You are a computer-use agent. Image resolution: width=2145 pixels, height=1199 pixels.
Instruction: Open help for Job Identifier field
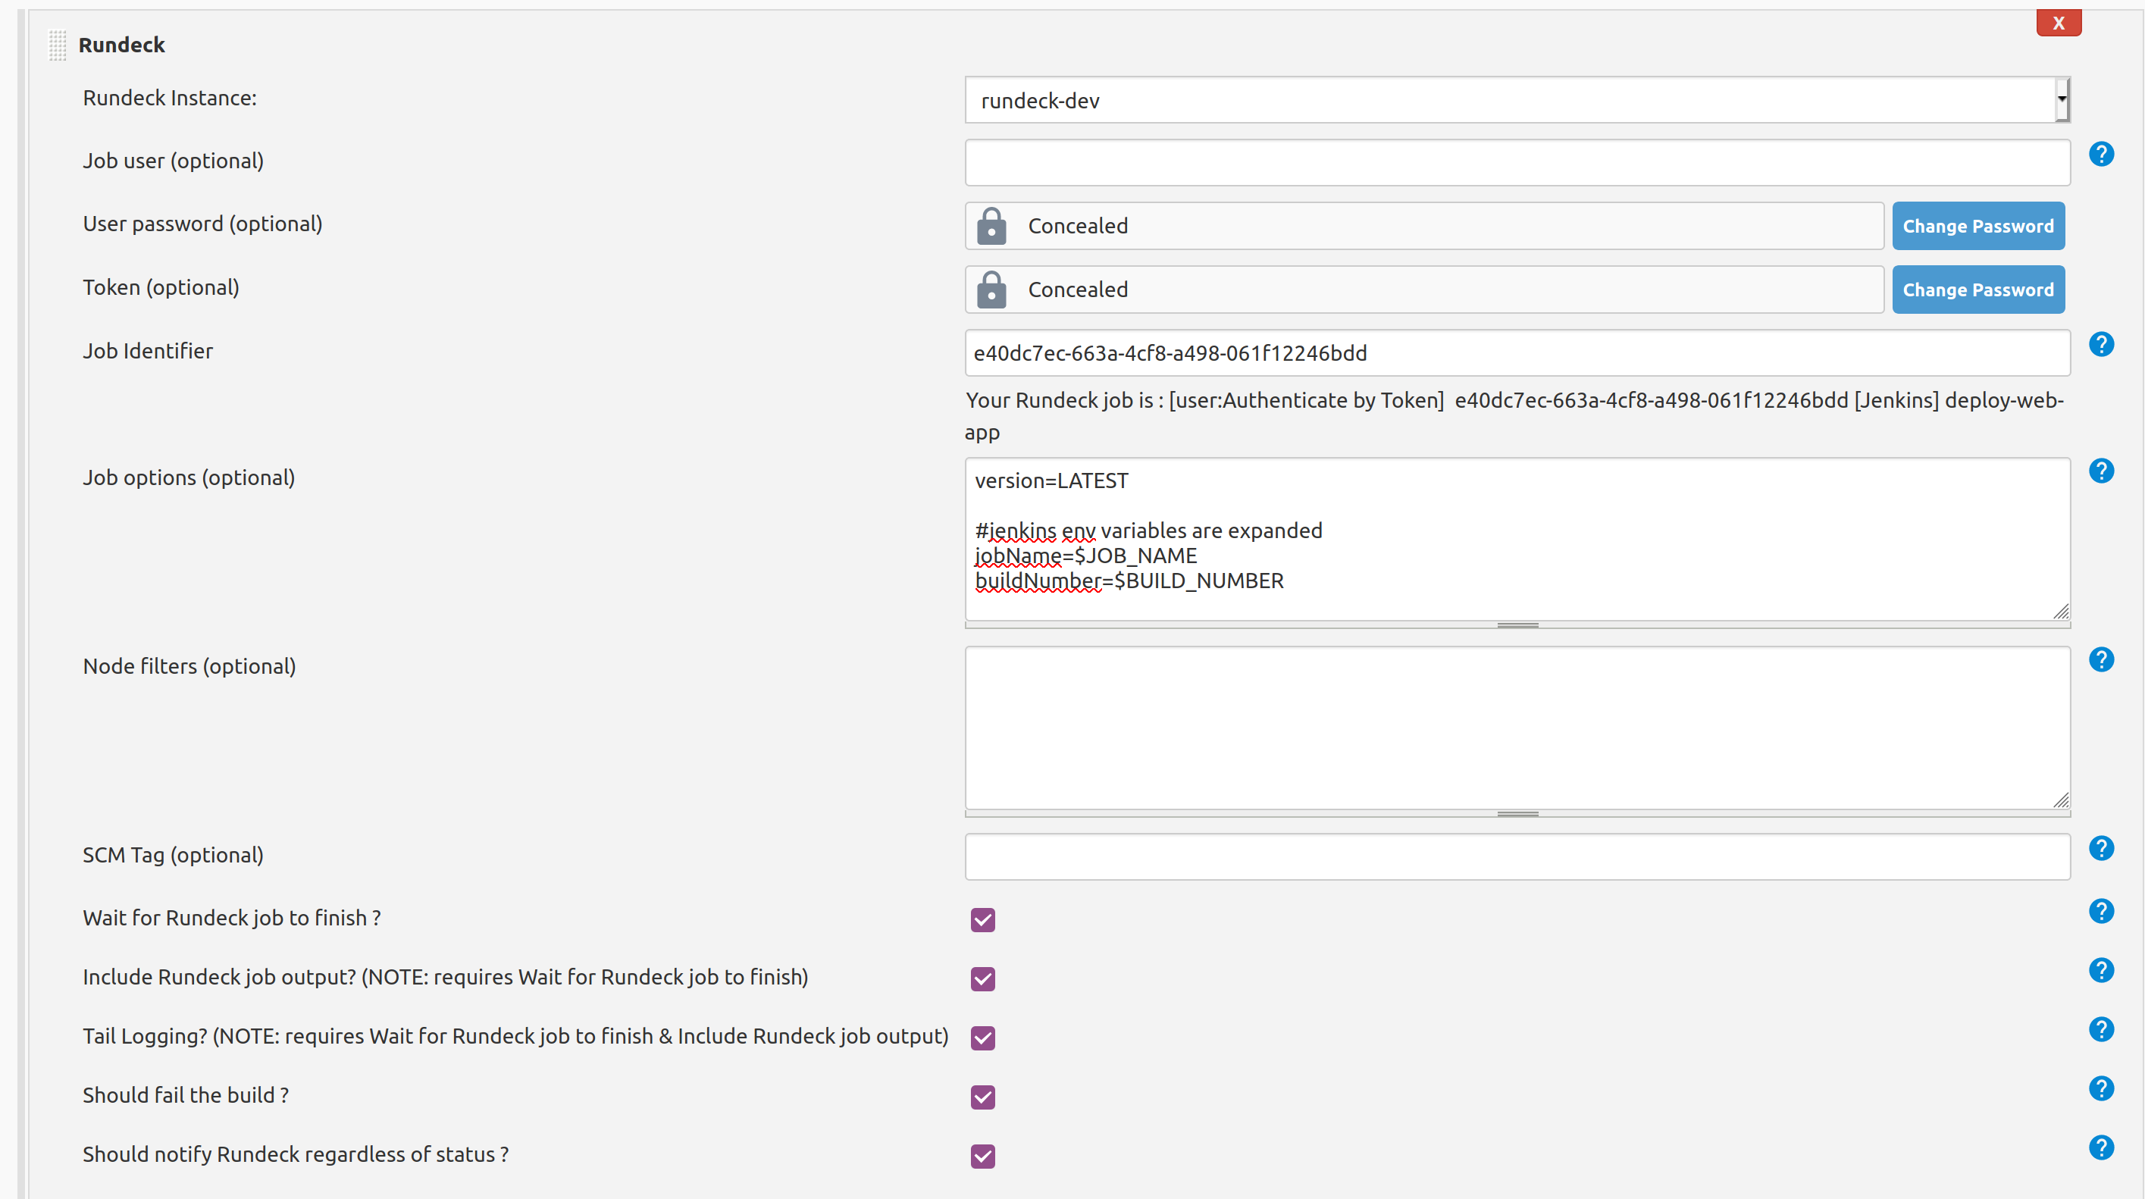[x=2100, y=344]
